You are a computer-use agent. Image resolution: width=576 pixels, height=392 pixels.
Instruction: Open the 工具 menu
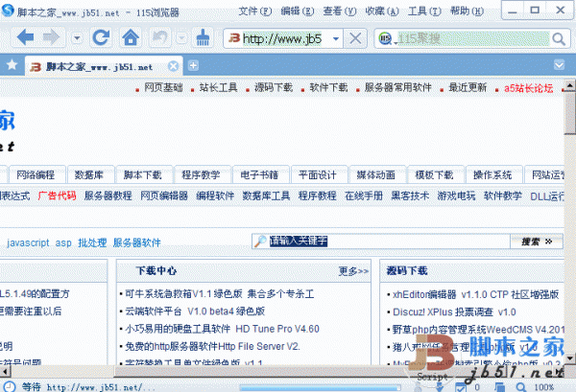click(424, 11)
